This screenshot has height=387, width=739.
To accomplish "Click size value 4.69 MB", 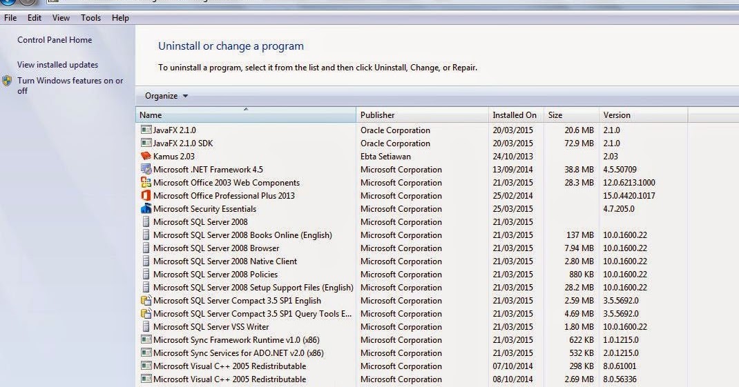I will point(579,314).
